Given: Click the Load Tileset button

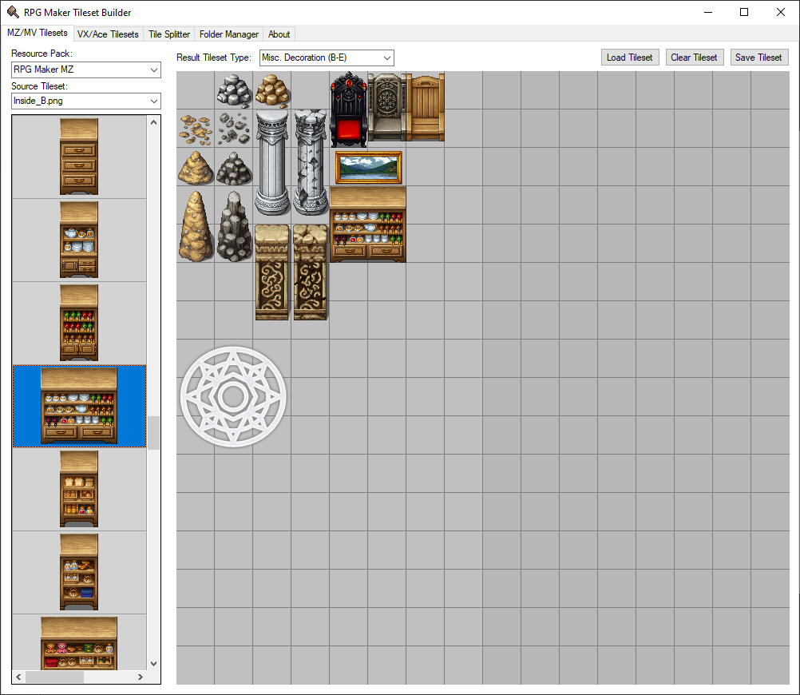Looking at the screenshot, I should point(630,57).
